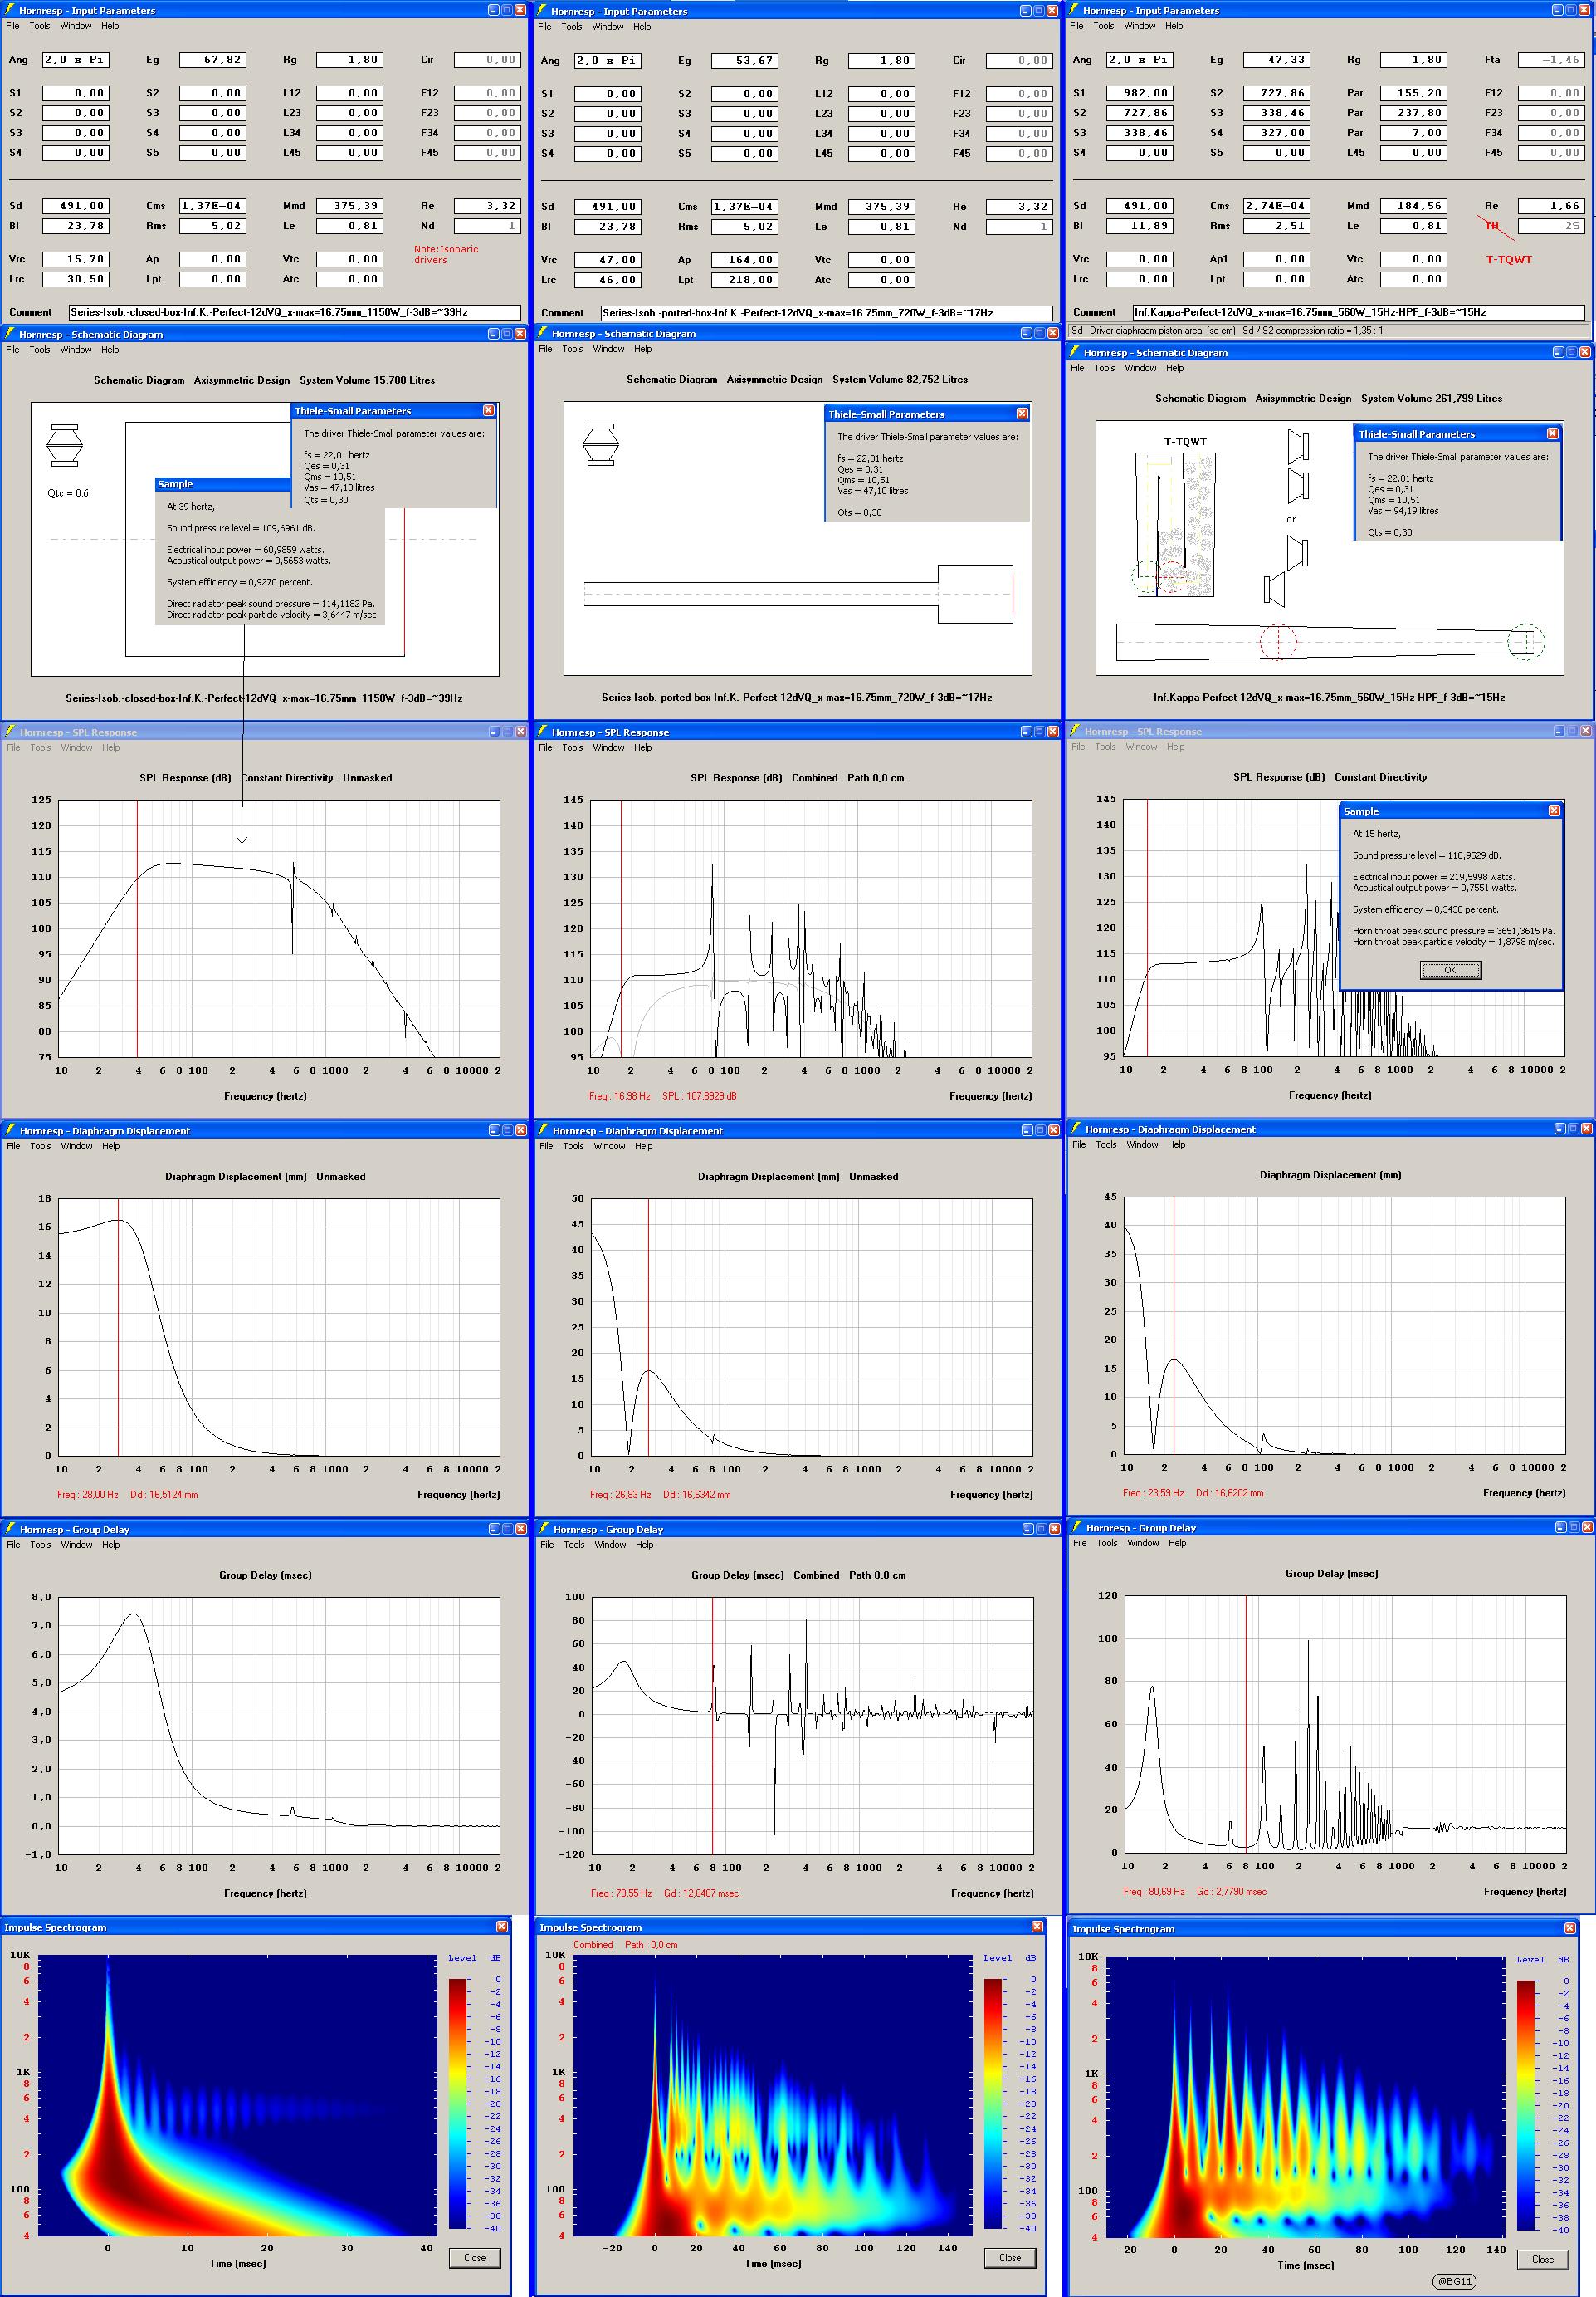Click the Level dB color scale in the Combined Impulse Spectrogram
Image resolution: width=1596 pixels, height=2297 pixels.
[x=993, y=2104]
